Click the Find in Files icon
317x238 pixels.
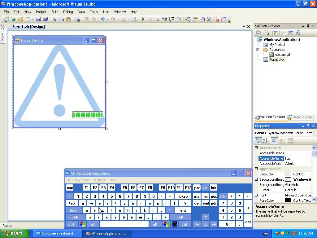click(78, 19)
